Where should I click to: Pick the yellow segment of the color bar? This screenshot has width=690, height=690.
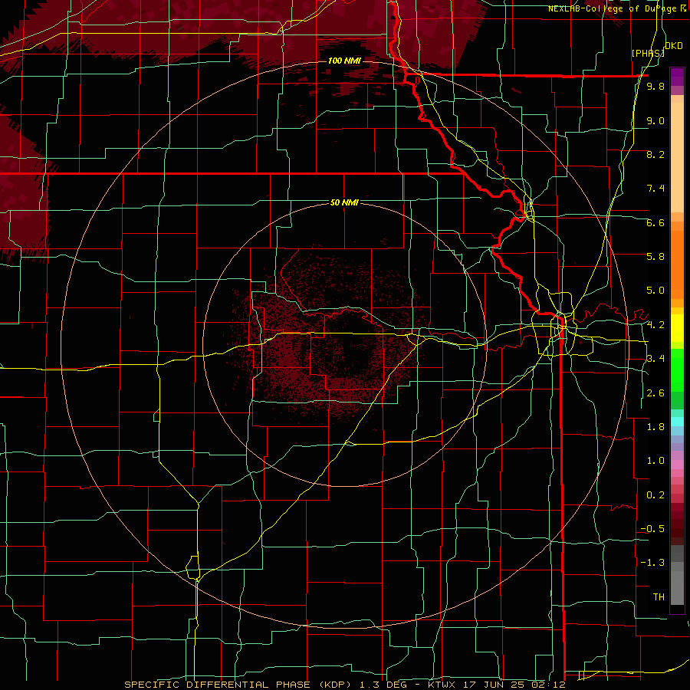(x=677, y=328)
